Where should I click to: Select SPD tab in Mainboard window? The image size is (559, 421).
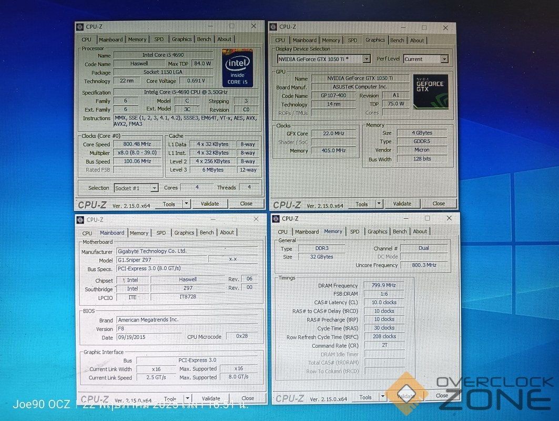pos(161,233)
